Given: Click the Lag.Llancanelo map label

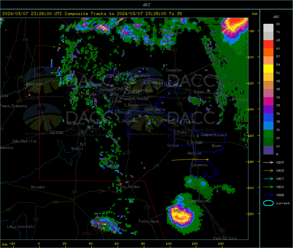Looking at the screenshot, I should [x=21, y=226].
